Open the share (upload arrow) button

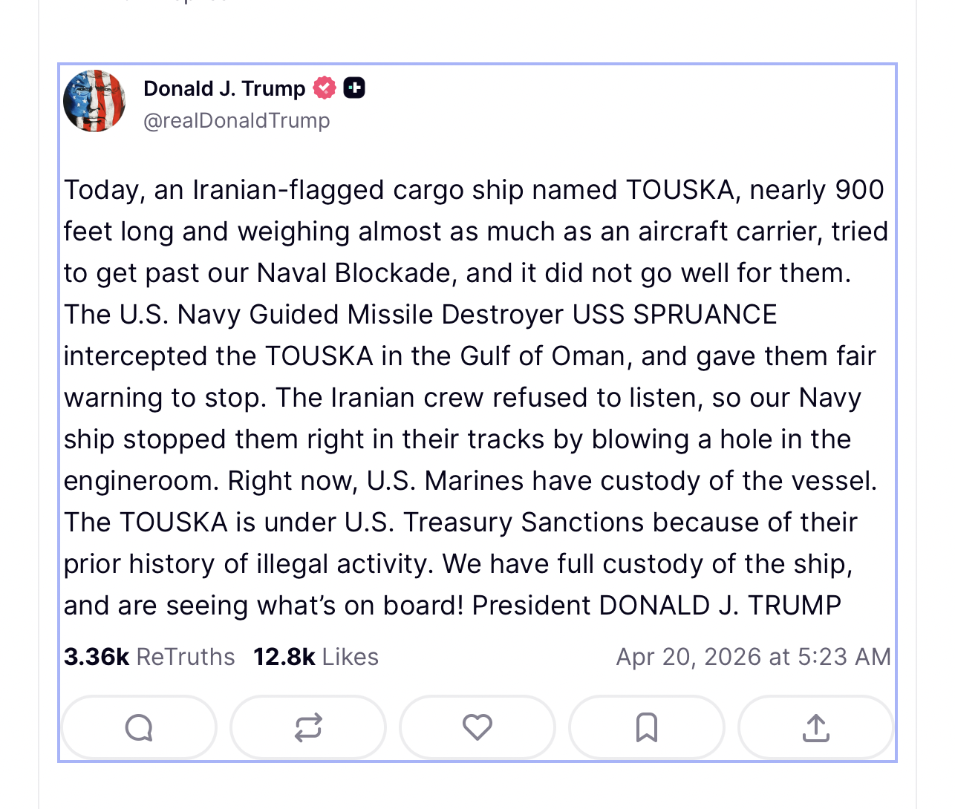point(815,727)
